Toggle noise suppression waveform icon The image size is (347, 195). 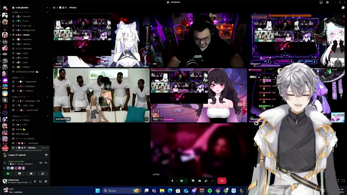coord(41,163)
